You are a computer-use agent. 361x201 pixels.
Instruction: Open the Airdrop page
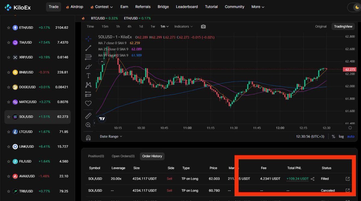(x=74, y=7)
